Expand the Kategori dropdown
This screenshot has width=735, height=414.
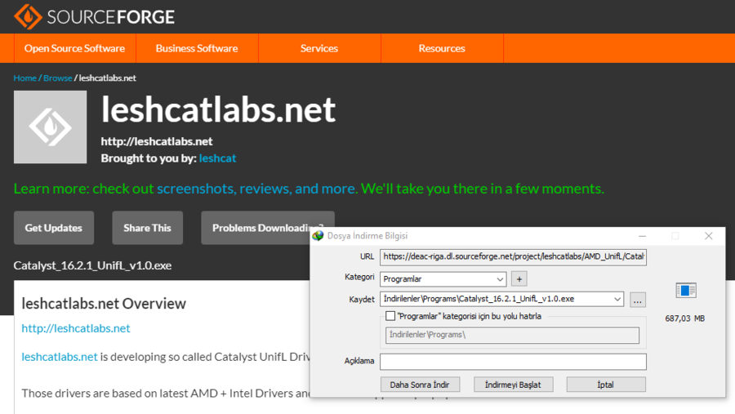pyautogui.click(x=500, y=279)
